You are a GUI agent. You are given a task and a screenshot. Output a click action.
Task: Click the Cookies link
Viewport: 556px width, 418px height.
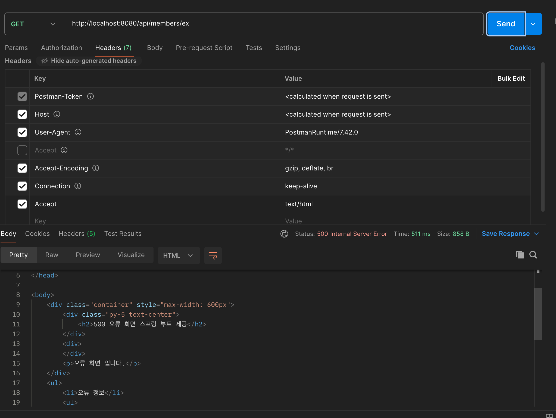coord(522,48)
